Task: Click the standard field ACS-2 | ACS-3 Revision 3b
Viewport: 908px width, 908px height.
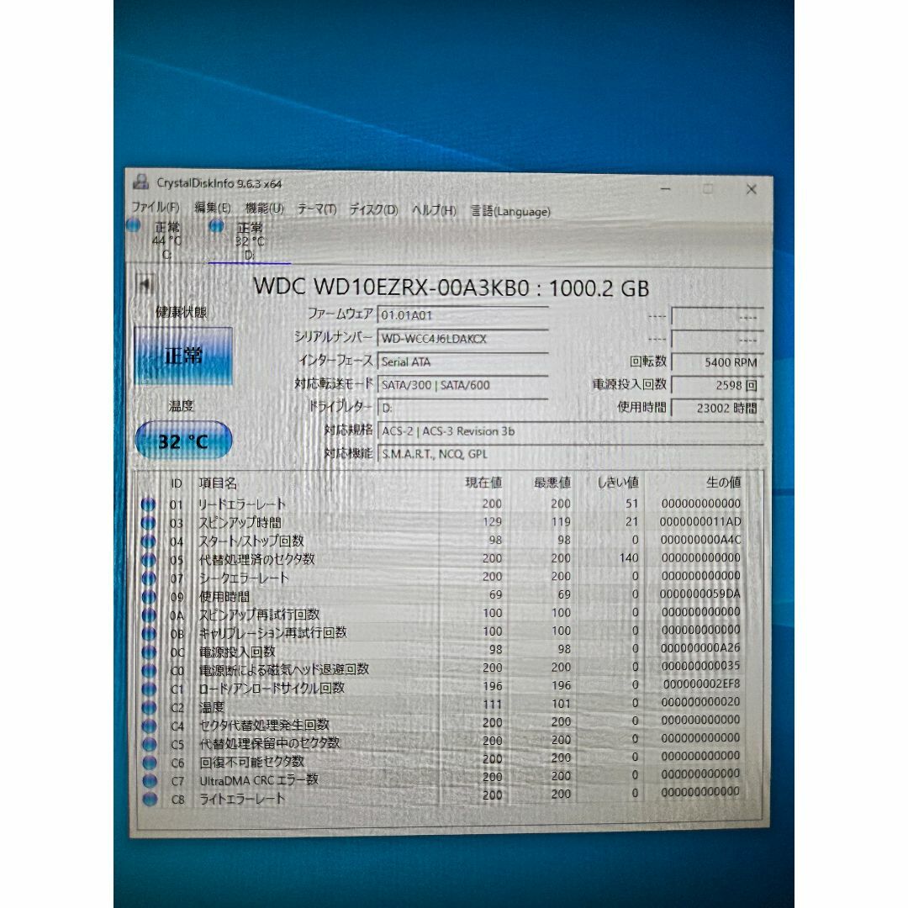Action: coord(570,430)
